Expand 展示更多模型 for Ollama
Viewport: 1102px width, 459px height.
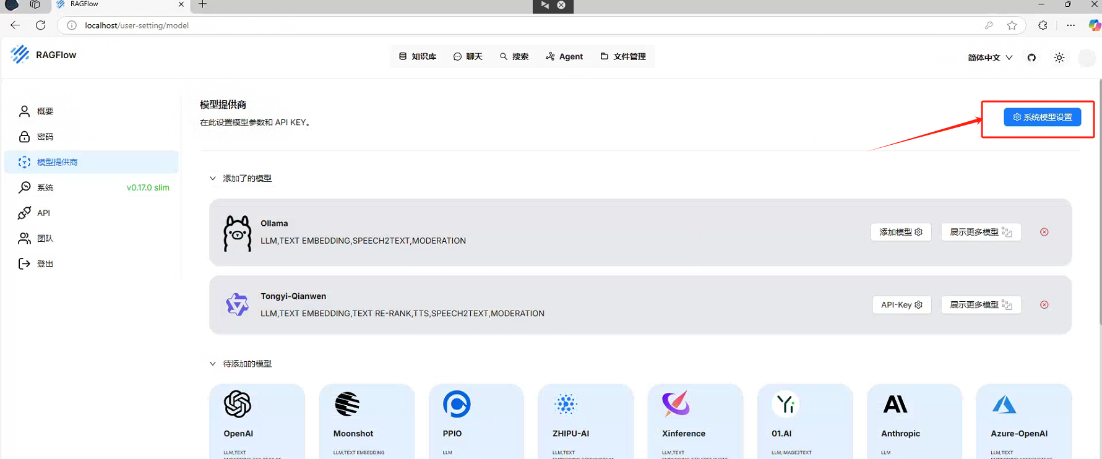(x=980, y=232)
